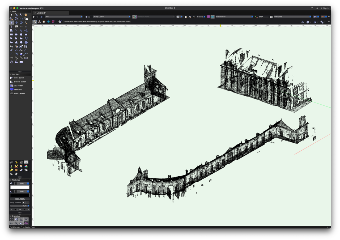Toggle Snap to Object in Snapping palette
Image resolution: width=340 pixels, height=240 pixels.
(16, 219)
